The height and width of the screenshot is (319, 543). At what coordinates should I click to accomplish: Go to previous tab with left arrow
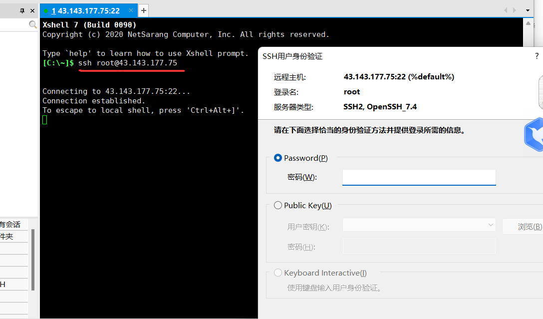click(506, 10)
